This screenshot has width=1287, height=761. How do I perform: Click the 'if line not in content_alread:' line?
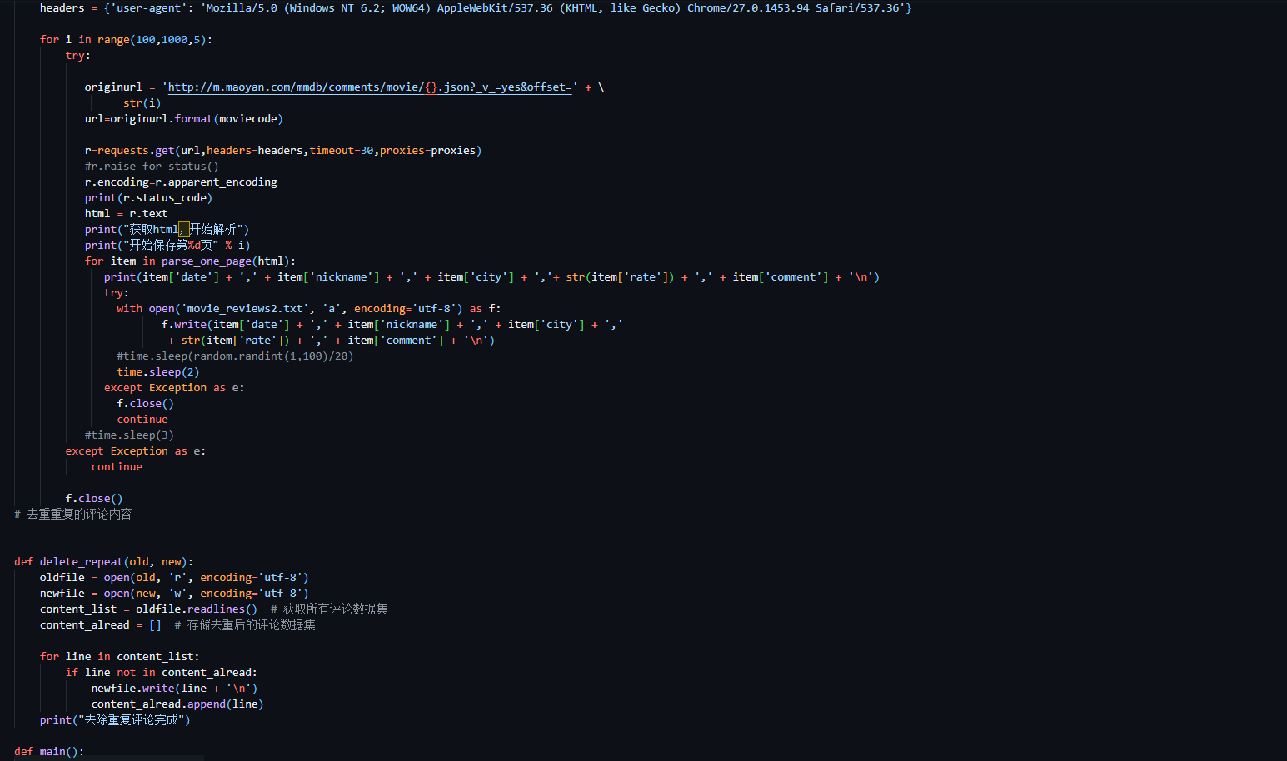pos(162,673)
